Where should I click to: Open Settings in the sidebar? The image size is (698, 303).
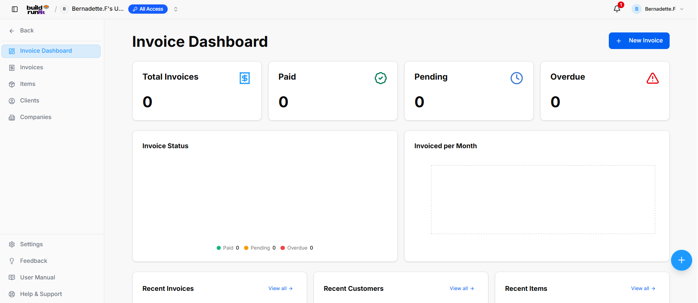click(x=51, y=244)
